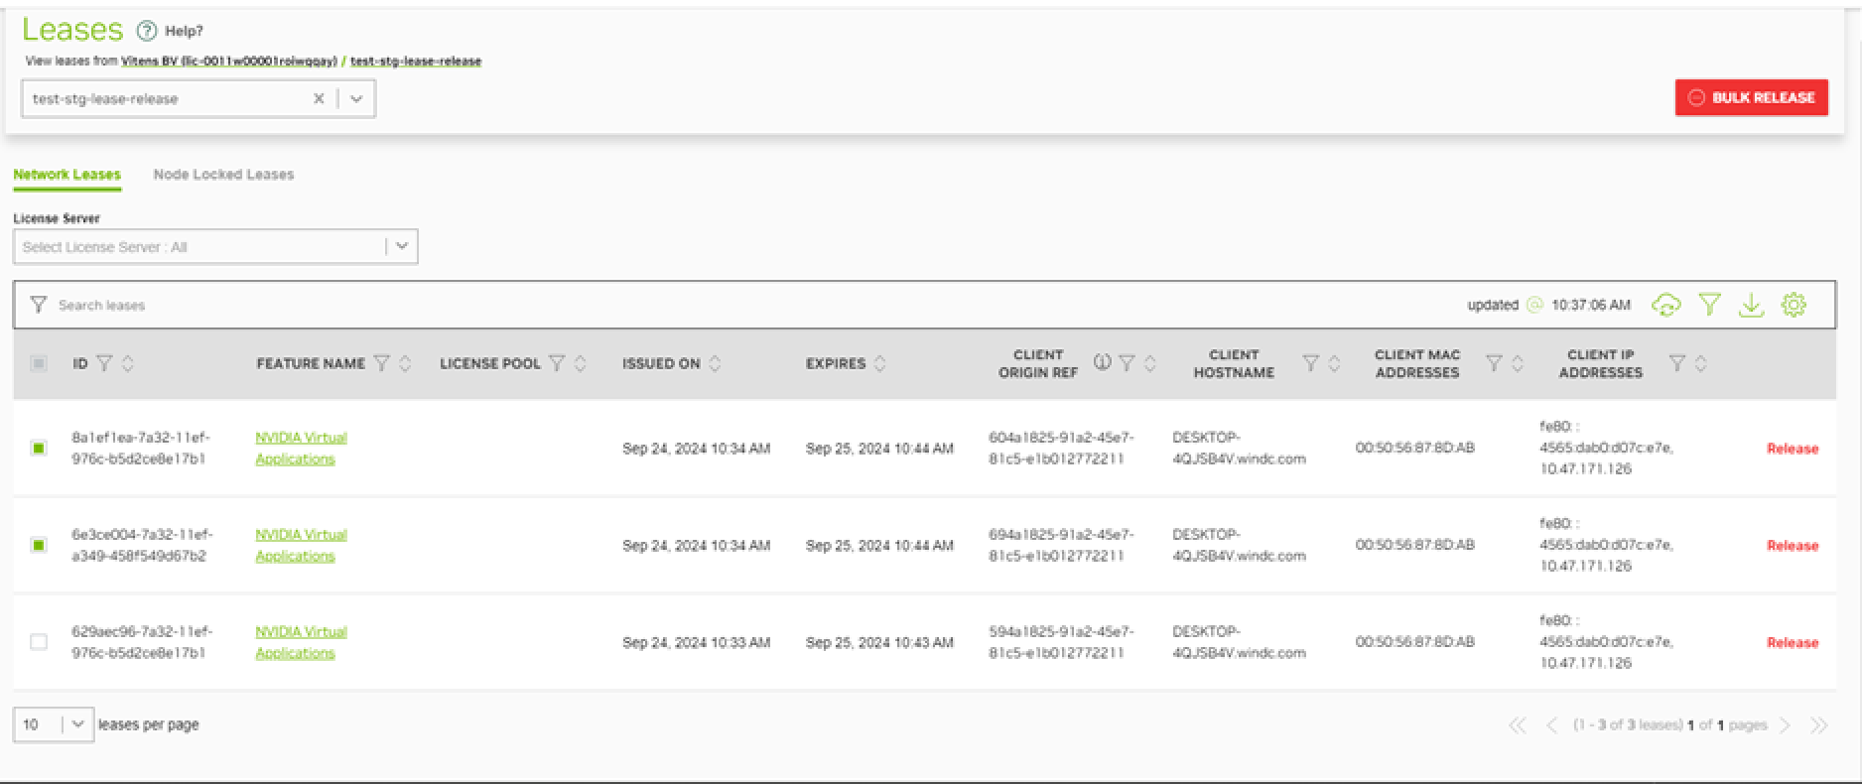This screenshot has height=784, width=1862.
Task: Open the Vitens BV breadcrumb link
Action: click(229, 62)
